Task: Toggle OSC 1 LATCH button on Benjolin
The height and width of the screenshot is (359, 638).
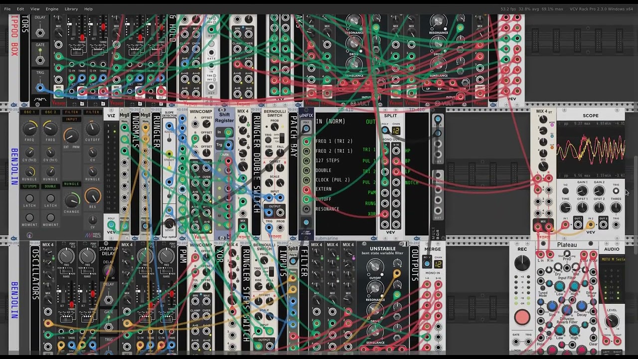Action: (x=29, y=198)
